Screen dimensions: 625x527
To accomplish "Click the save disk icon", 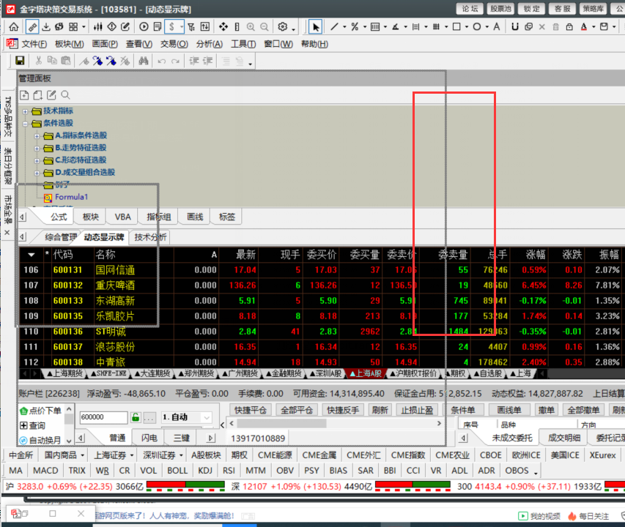I will click(x=20, y=61).
